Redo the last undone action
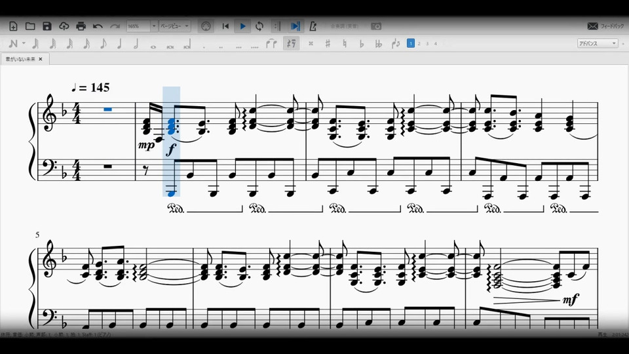The height and width of the screenshot is (354, 629). pyautogui.click(x=115, y=26)
